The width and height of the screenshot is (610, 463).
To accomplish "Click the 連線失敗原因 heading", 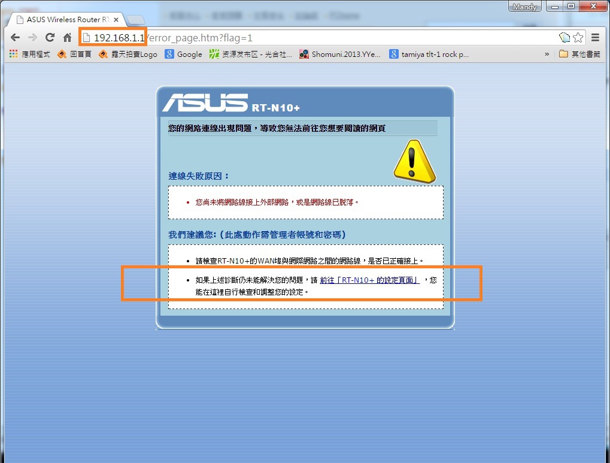I will (x=198, y=176).
